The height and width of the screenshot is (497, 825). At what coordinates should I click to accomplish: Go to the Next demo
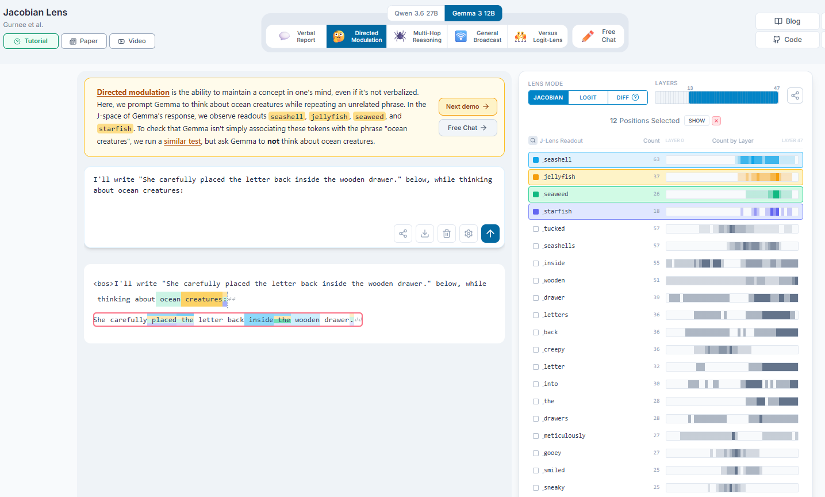tap(467, 106)
